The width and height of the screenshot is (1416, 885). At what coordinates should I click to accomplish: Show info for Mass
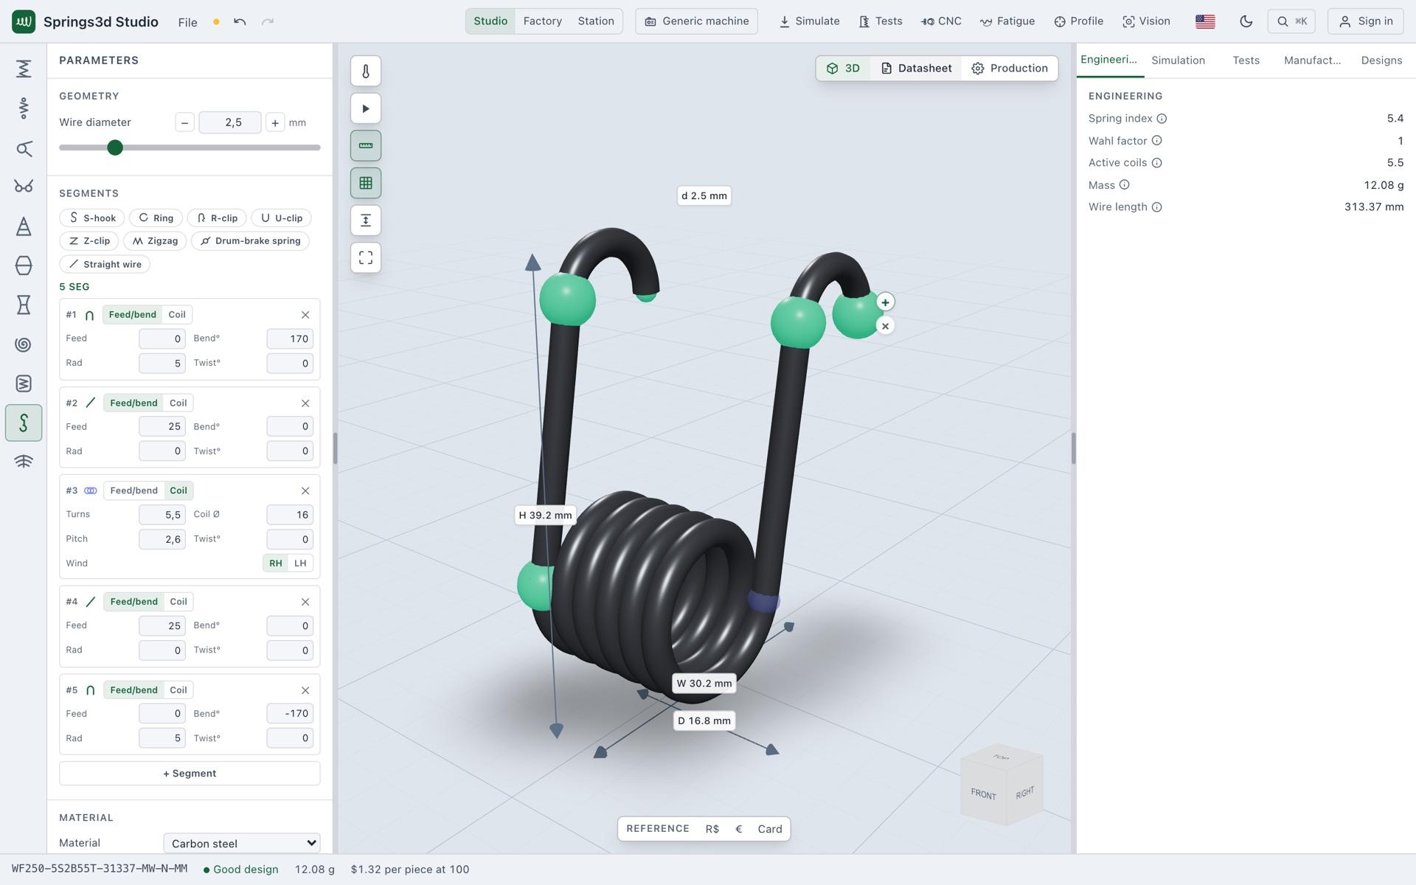pyautogui.click(x=1124, y=185)
